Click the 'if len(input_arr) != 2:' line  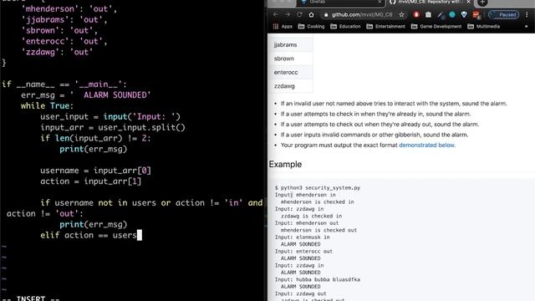click(x=95, y=138)
